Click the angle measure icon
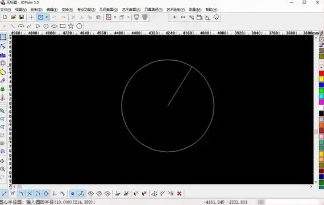Screen dimensions: 324x205 click(208, 18)
